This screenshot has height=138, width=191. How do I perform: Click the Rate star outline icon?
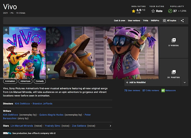153,11
